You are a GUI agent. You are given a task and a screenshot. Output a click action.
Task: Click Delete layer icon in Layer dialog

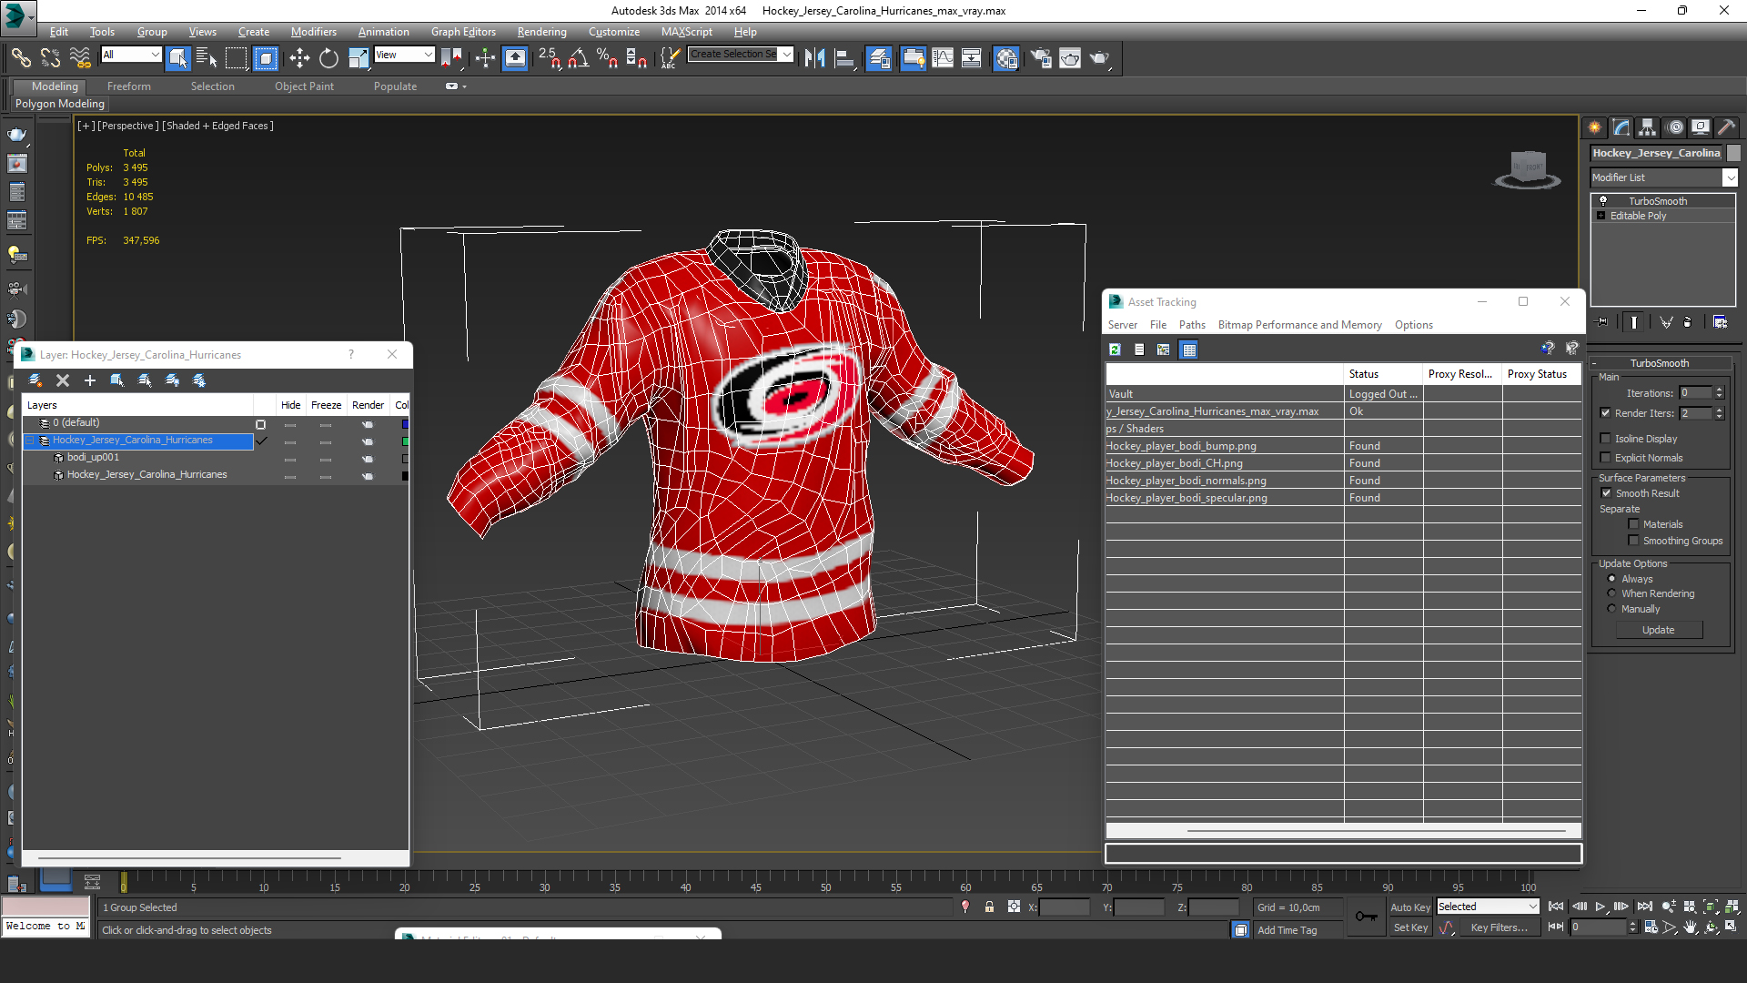63,380
